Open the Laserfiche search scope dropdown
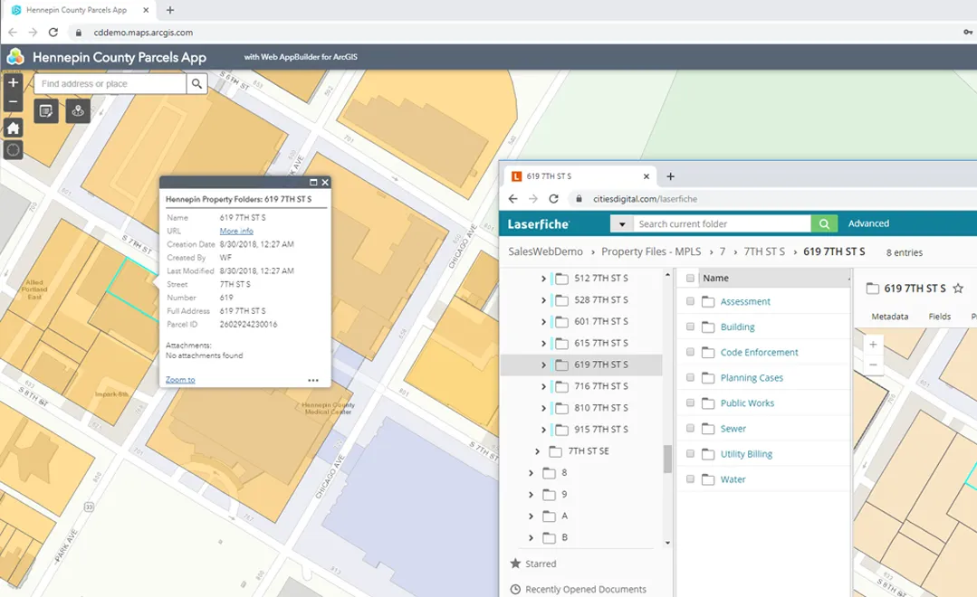Image resolution: width=977 pixels, height=597 pixels. pyautogui.click(x=622, y=224)
